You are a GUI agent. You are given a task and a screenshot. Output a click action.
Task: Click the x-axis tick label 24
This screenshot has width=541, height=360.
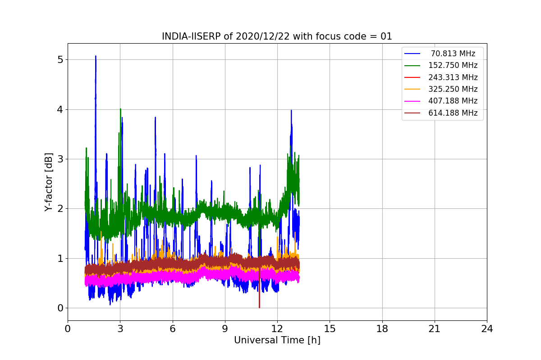pyautogui.click(x=487, y=329)
